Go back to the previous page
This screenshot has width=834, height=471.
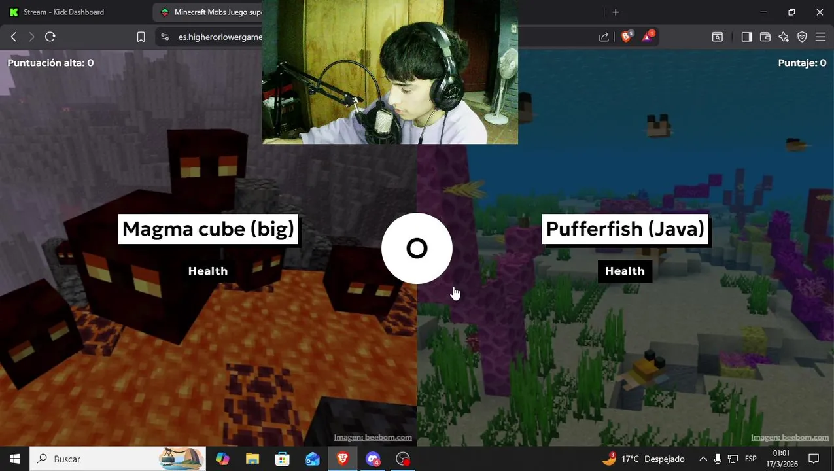[x=13, y=37]
